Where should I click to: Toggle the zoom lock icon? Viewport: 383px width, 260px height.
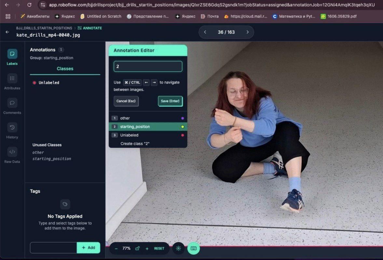[x=138, y=248]
